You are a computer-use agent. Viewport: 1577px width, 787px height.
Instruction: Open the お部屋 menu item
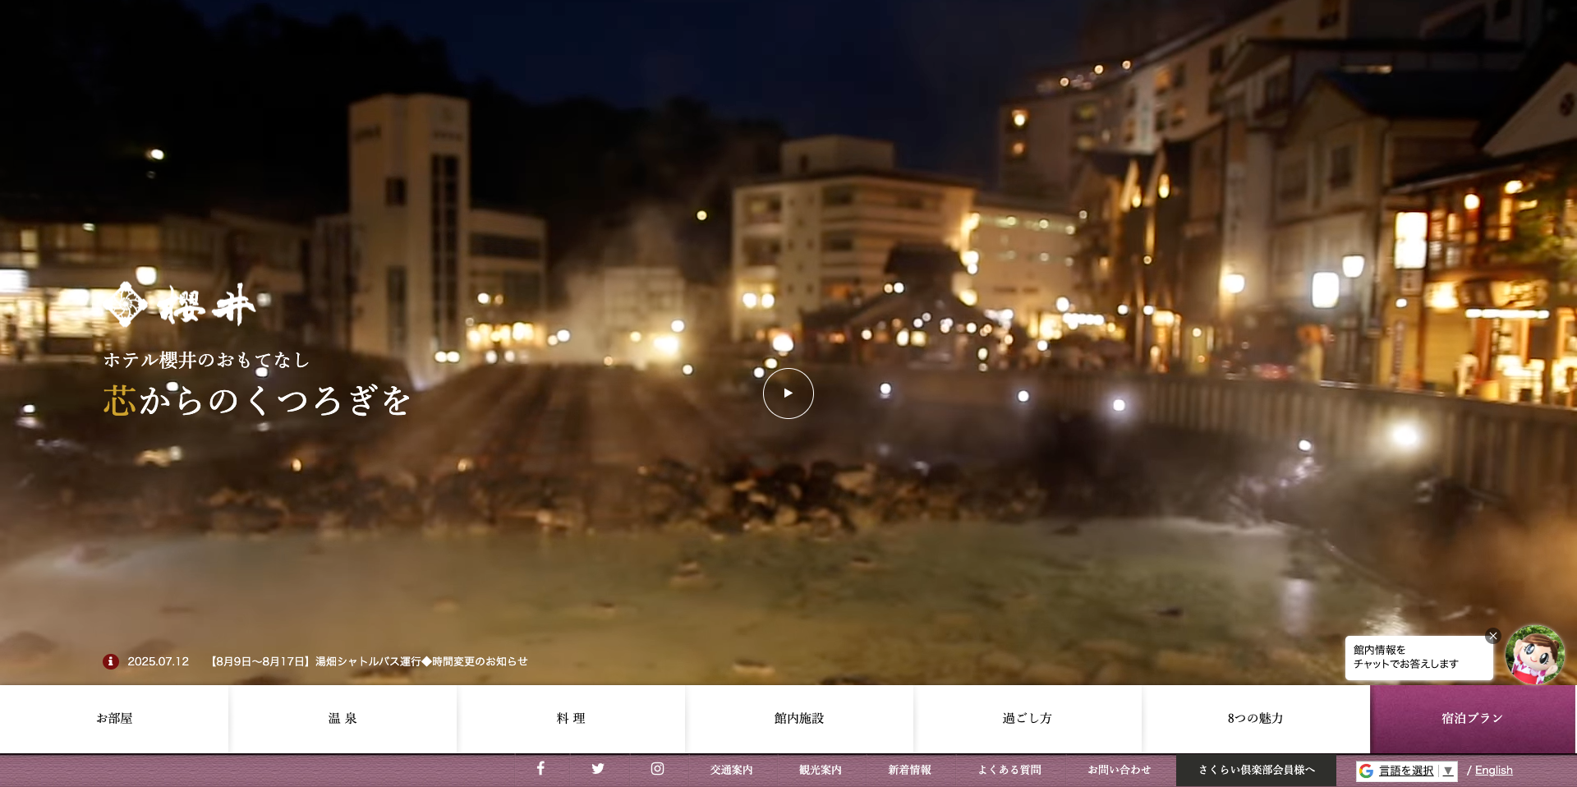pyautogui.click(x=114, y=719)
